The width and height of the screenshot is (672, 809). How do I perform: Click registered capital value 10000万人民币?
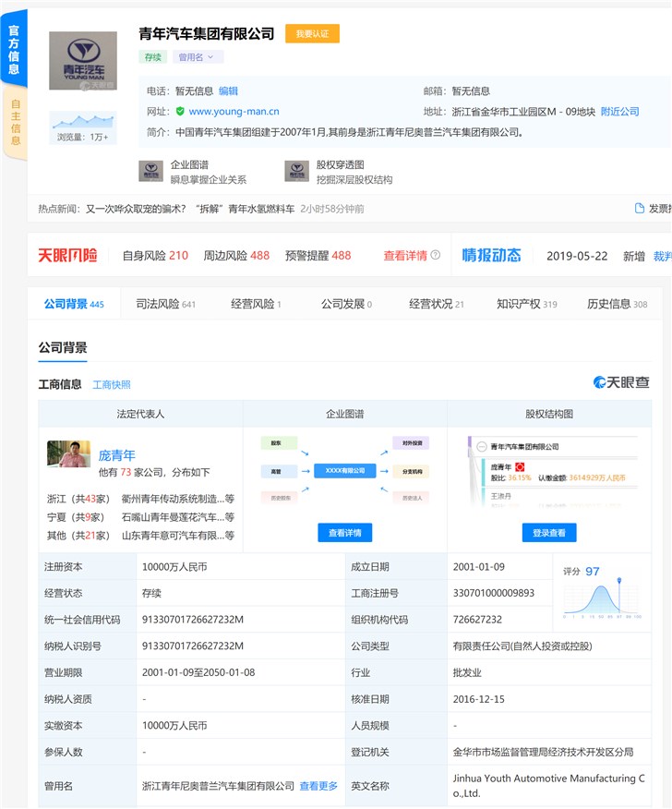(x=174, y=567)
